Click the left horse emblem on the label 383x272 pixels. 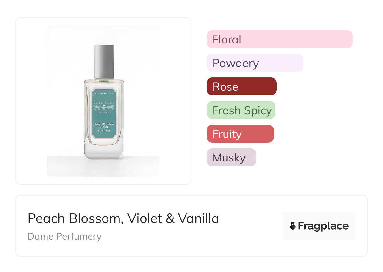coord(97,108)
